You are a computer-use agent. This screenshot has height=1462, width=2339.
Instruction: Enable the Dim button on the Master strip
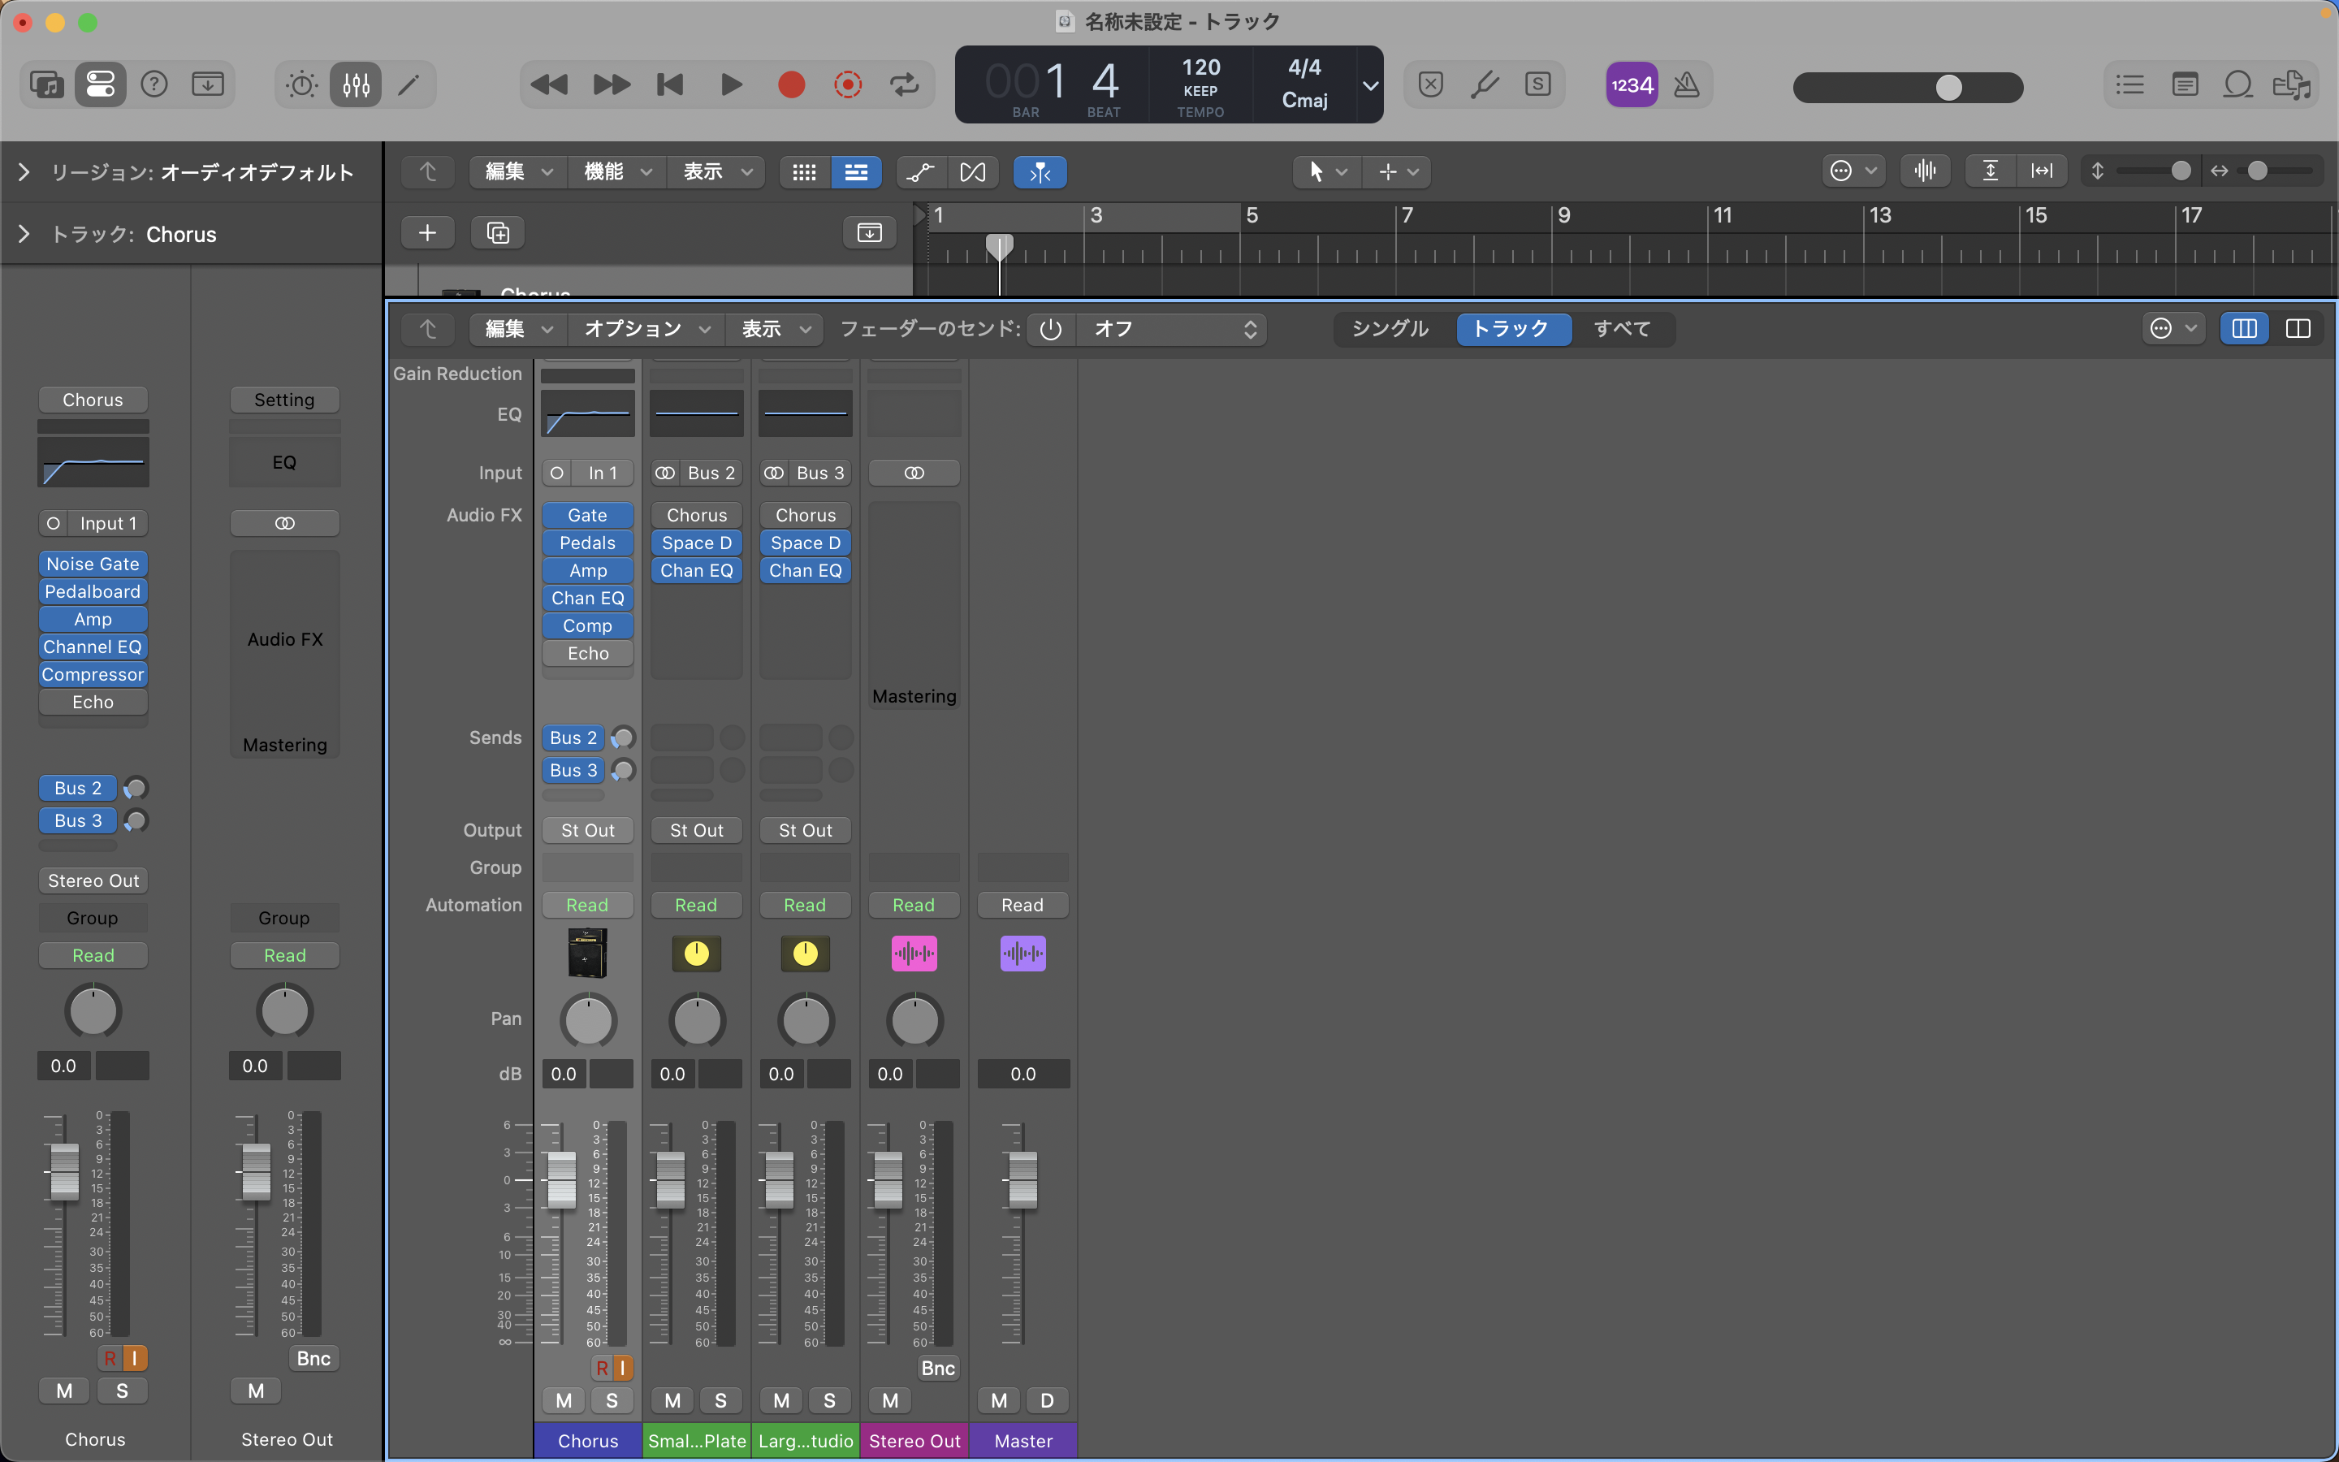click(x=1046, y=1400)
